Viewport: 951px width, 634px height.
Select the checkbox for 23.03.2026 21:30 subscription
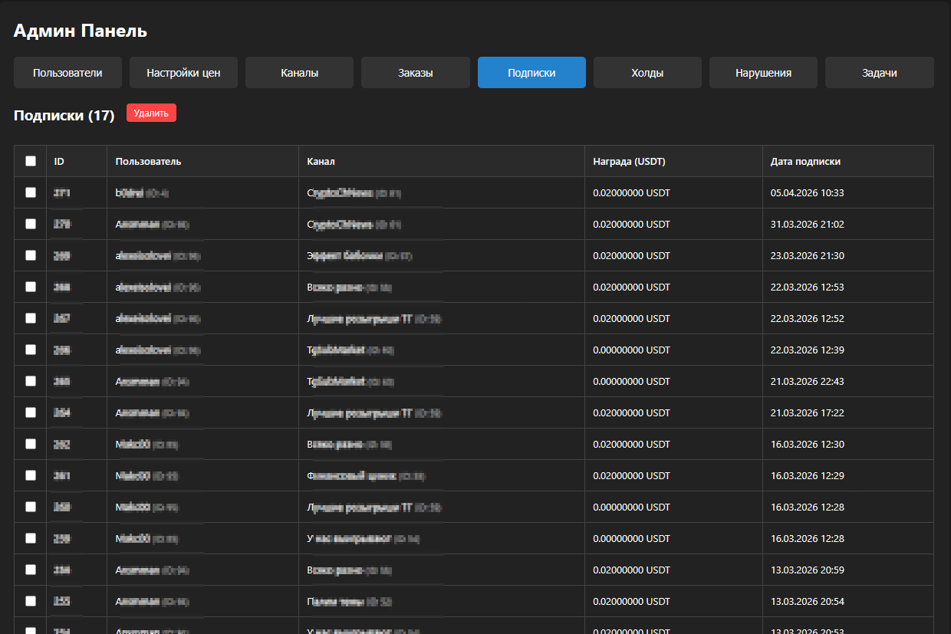(31, 255)
